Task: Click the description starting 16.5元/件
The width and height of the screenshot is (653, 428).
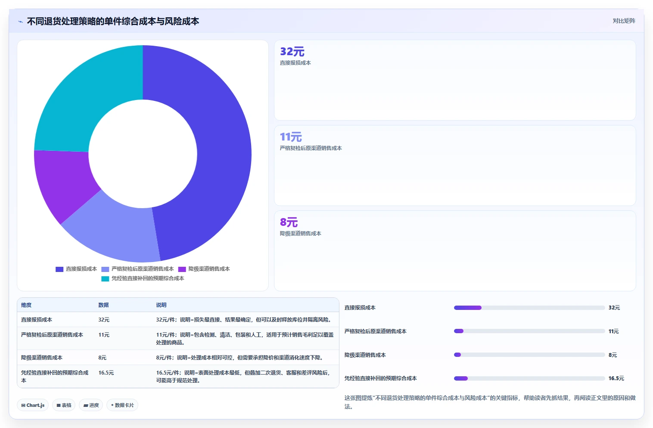Action: [x=244, y=377]
